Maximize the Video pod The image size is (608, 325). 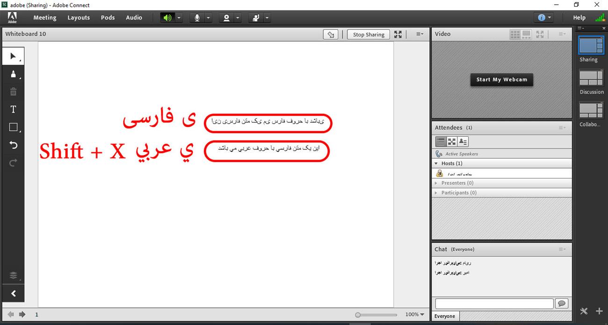540,34
